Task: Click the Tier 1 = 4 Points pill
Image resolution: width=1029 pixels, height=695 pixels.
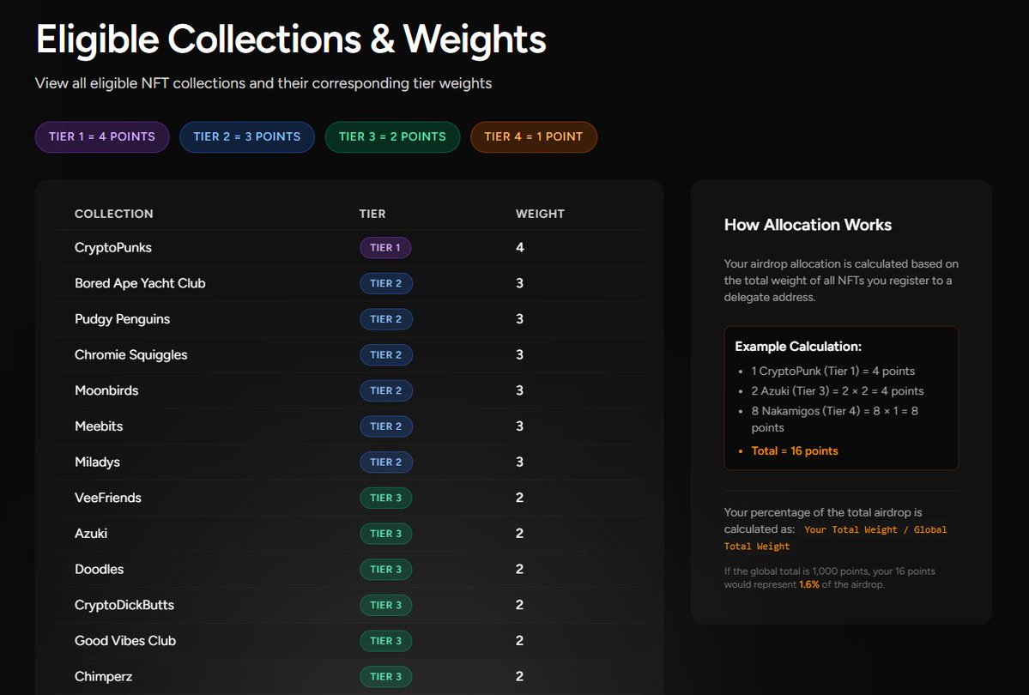Action: click(x=102, y=136)
